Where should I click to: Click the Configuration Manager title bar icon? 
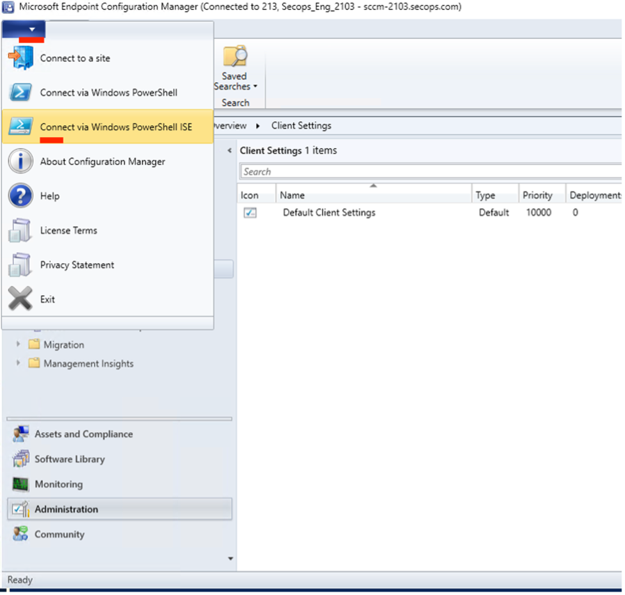[x=8, y=7]
